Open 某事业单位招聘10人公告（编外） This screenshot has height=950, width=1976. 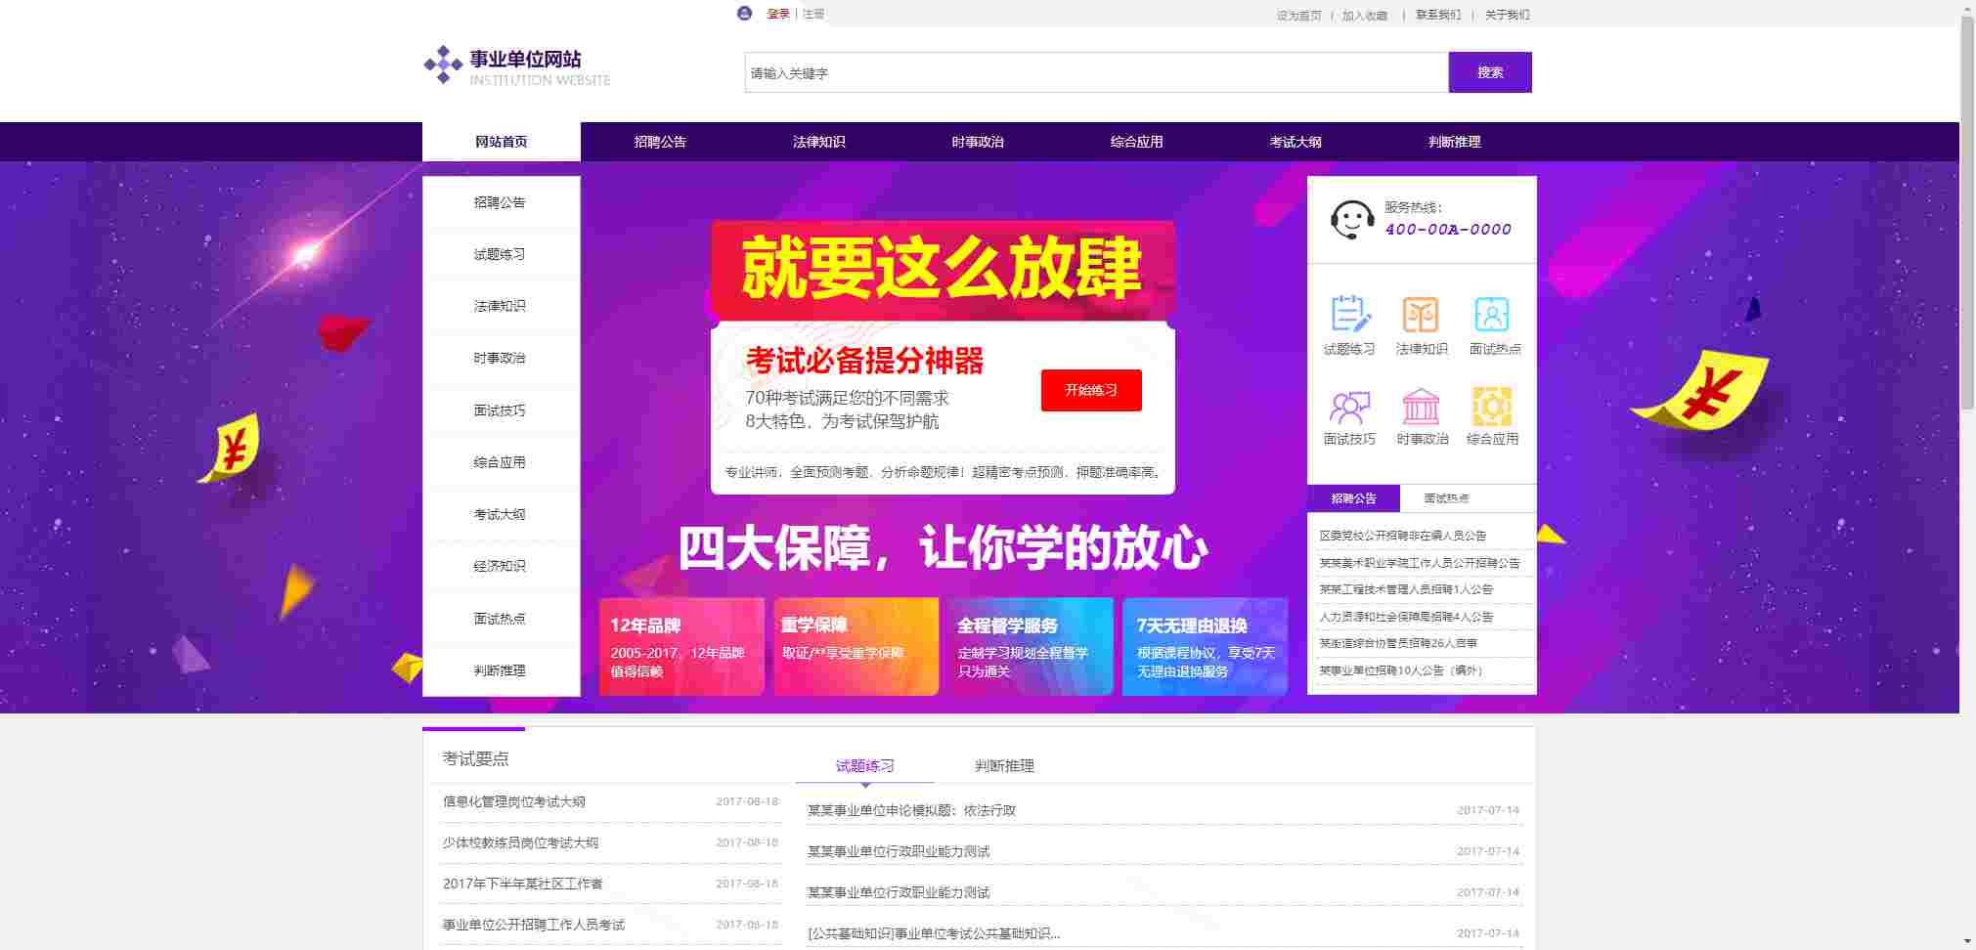[x=1401, y=670]
